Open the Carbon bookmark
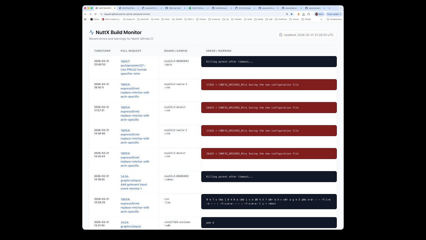The width and height of the screenshot is (426, 240). click(95, 19)
